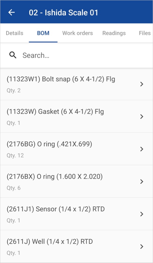Select (2611J) Well RTD entry
Screen dimensions: 153x263
click(x=50, y=242)
